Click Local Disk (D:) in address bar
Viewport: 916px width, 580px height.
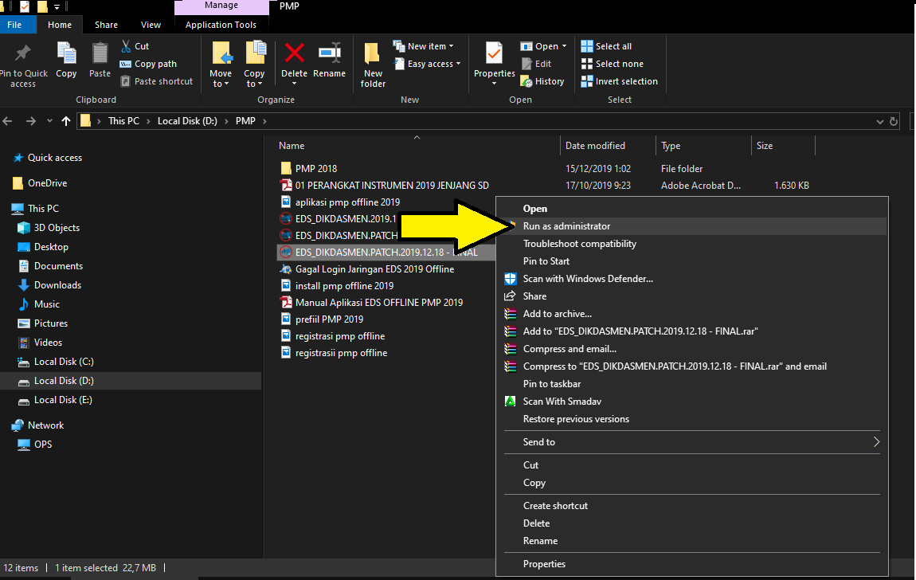tap(187, 121)
